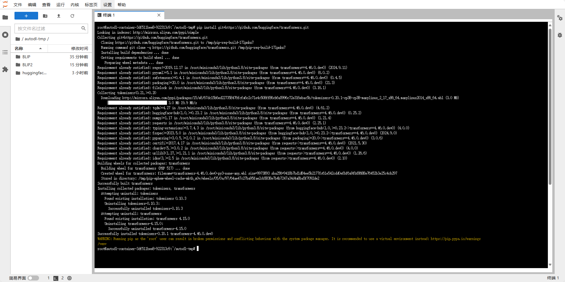Click the kernel chip icon in status bar
The width and height of the screenshot is (565, 282).
tap(69, 278)
